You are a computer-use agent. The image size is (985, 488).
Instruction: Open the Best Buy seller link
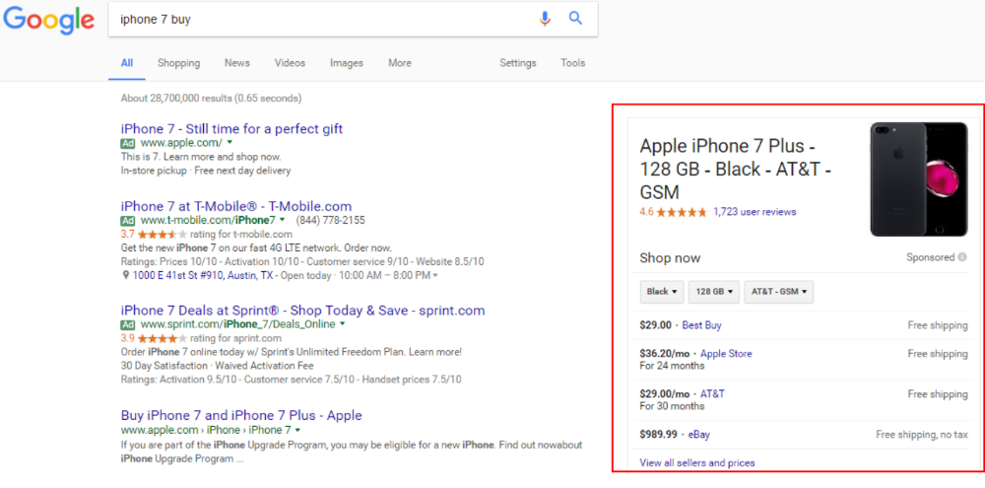(x=701, y=325)
